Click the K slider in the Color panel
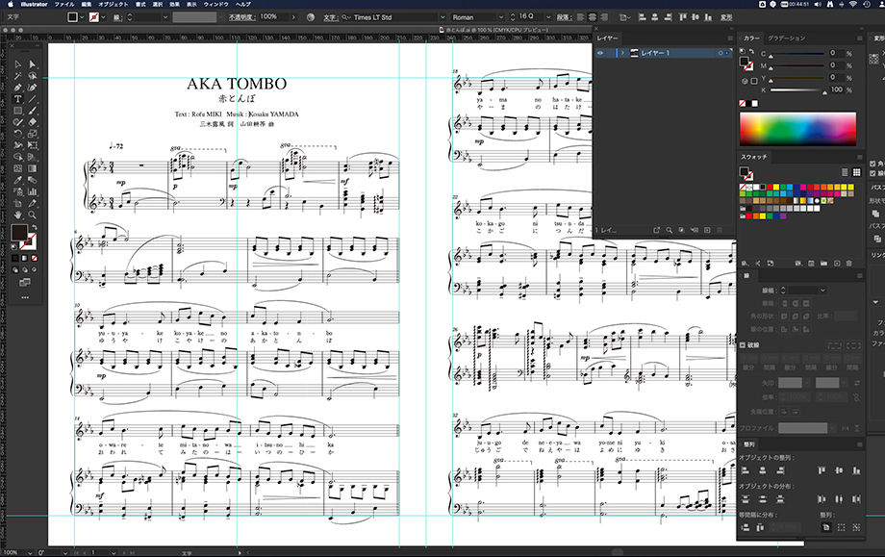The image size is (885, 557). pos(797,89)
